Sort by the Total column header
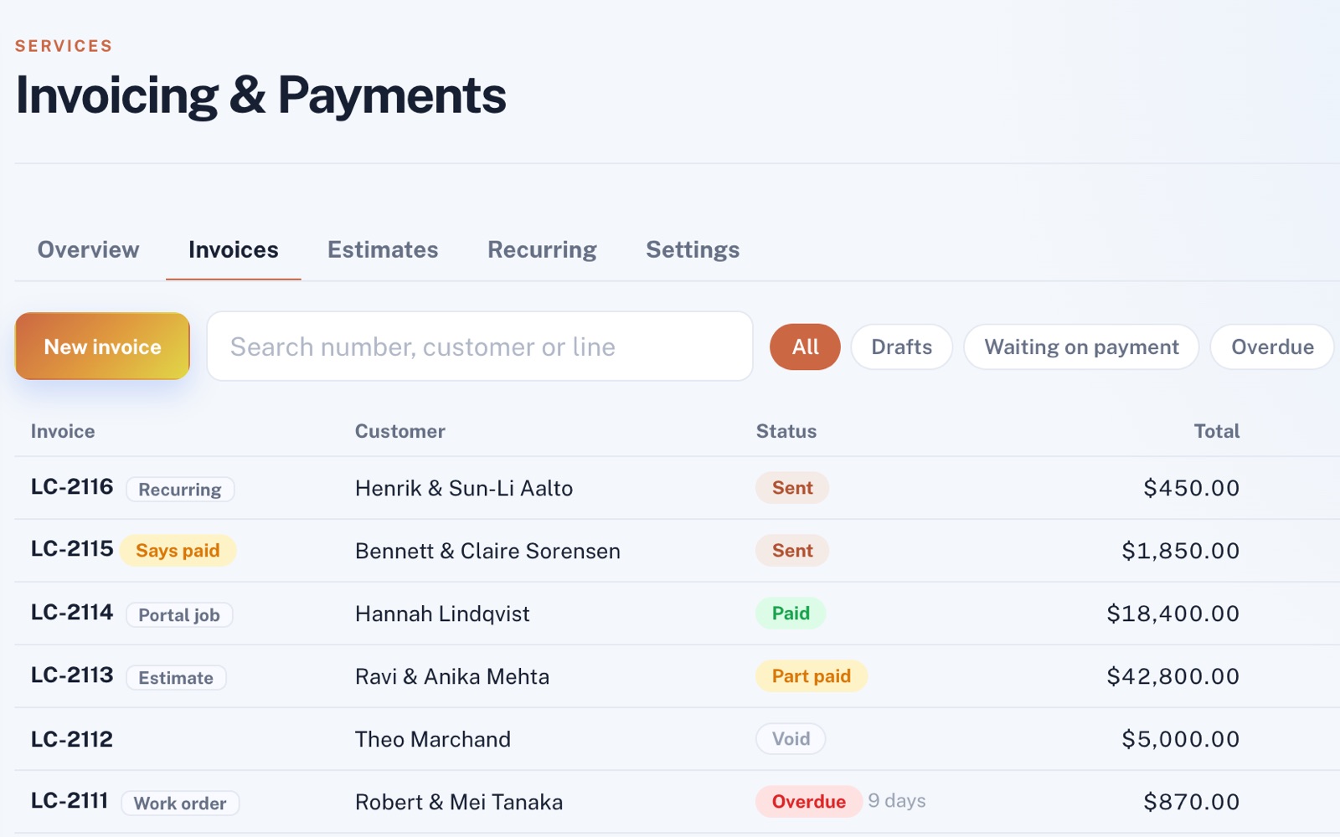The width and height of the screenshot is (1340, 837). 1216,431
